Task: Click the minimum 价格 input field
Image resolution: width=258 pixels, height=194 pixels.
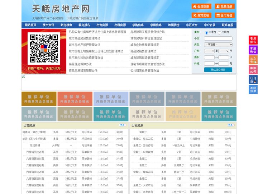Action: click(x=209, y=64)
